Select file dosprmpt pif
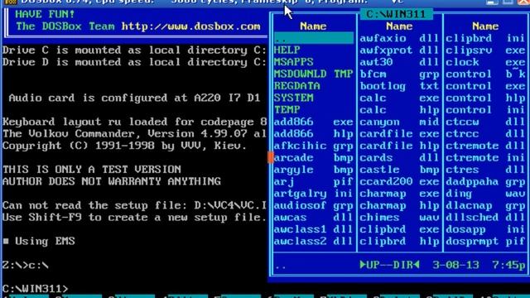Screen dimensions: 530x298 [485, 241]
